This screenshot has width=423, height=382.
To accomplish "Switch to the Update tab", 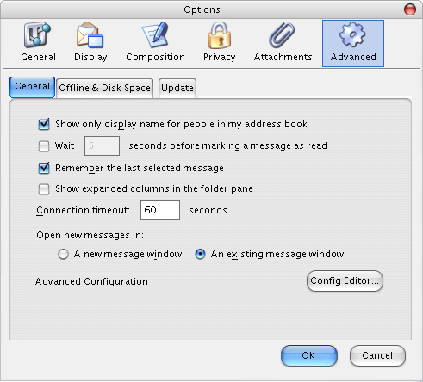I will tap(177, 88).
